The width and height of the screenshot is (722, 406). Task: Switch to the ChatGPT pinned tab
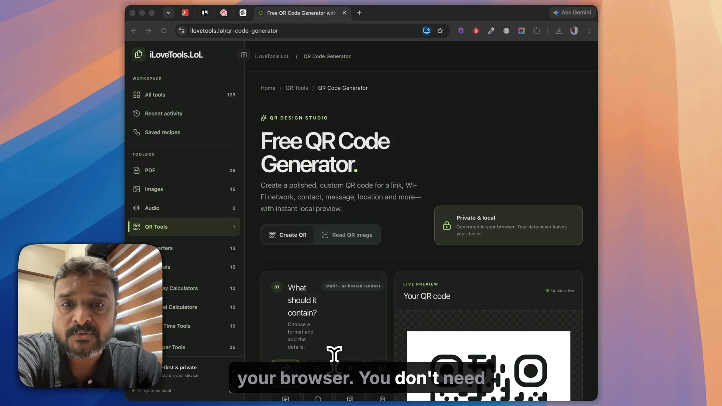click(x=243, y=13)
